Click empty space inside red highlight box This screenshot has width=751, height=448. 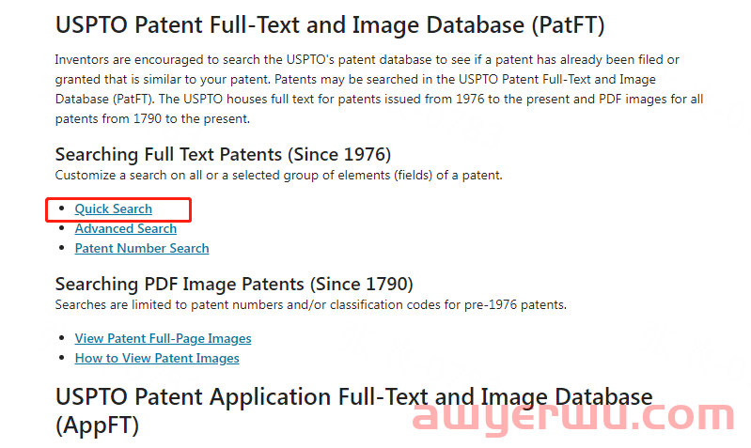(171, 209)
